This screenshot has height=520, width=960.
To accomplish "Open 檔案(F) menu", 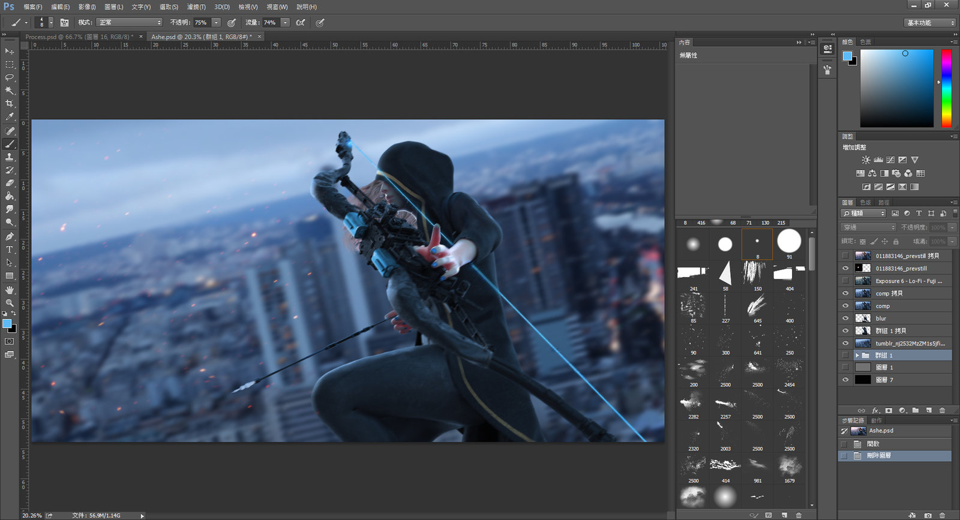I will [33, 7].
